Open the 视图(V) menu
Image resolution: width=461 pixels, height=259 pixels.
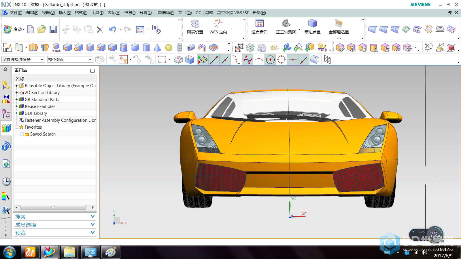click(48, 13)
